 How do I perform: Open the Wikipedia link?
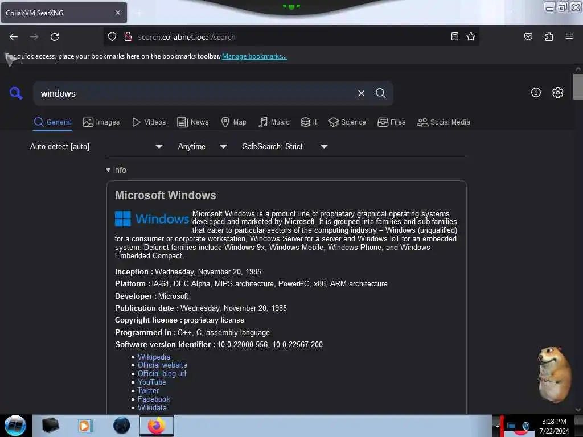click(154, 357)
